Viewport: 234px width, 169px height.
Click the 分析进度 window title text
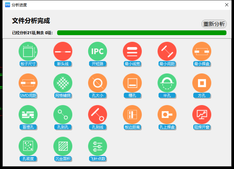pos(19,5)
